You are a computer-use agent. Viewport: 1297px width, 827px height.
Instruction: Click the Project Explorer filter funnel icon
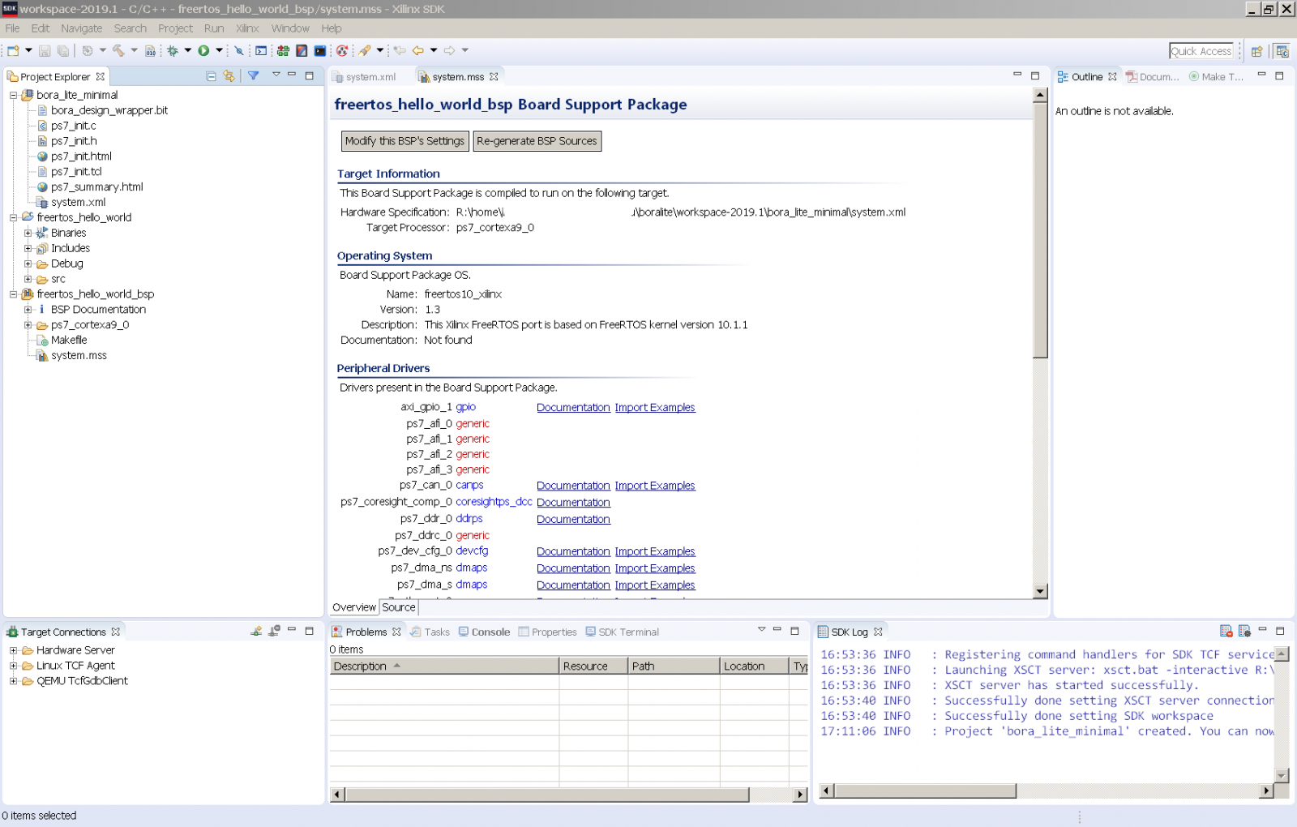(x=253, y=76)
